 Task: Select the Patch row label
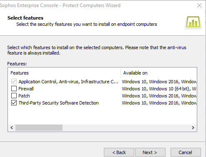24,96
